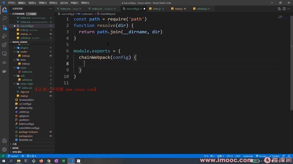This screenshot has width=293, height=164.
Task: Open the 终端 (Terminal) menu
Action: point(75,3)
